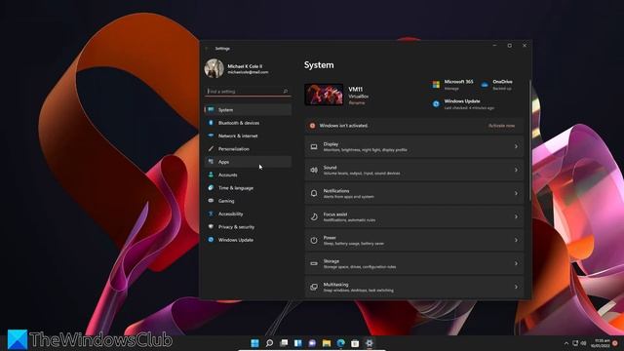The image size is (624, 351).
Task: Open the taskbar clock and date
Action: click(x=601, y=343)
